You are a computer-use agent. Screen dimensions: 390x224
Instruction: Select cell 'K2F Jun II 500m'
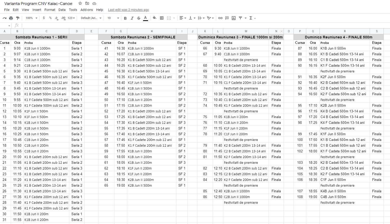(x=345, y=77)
